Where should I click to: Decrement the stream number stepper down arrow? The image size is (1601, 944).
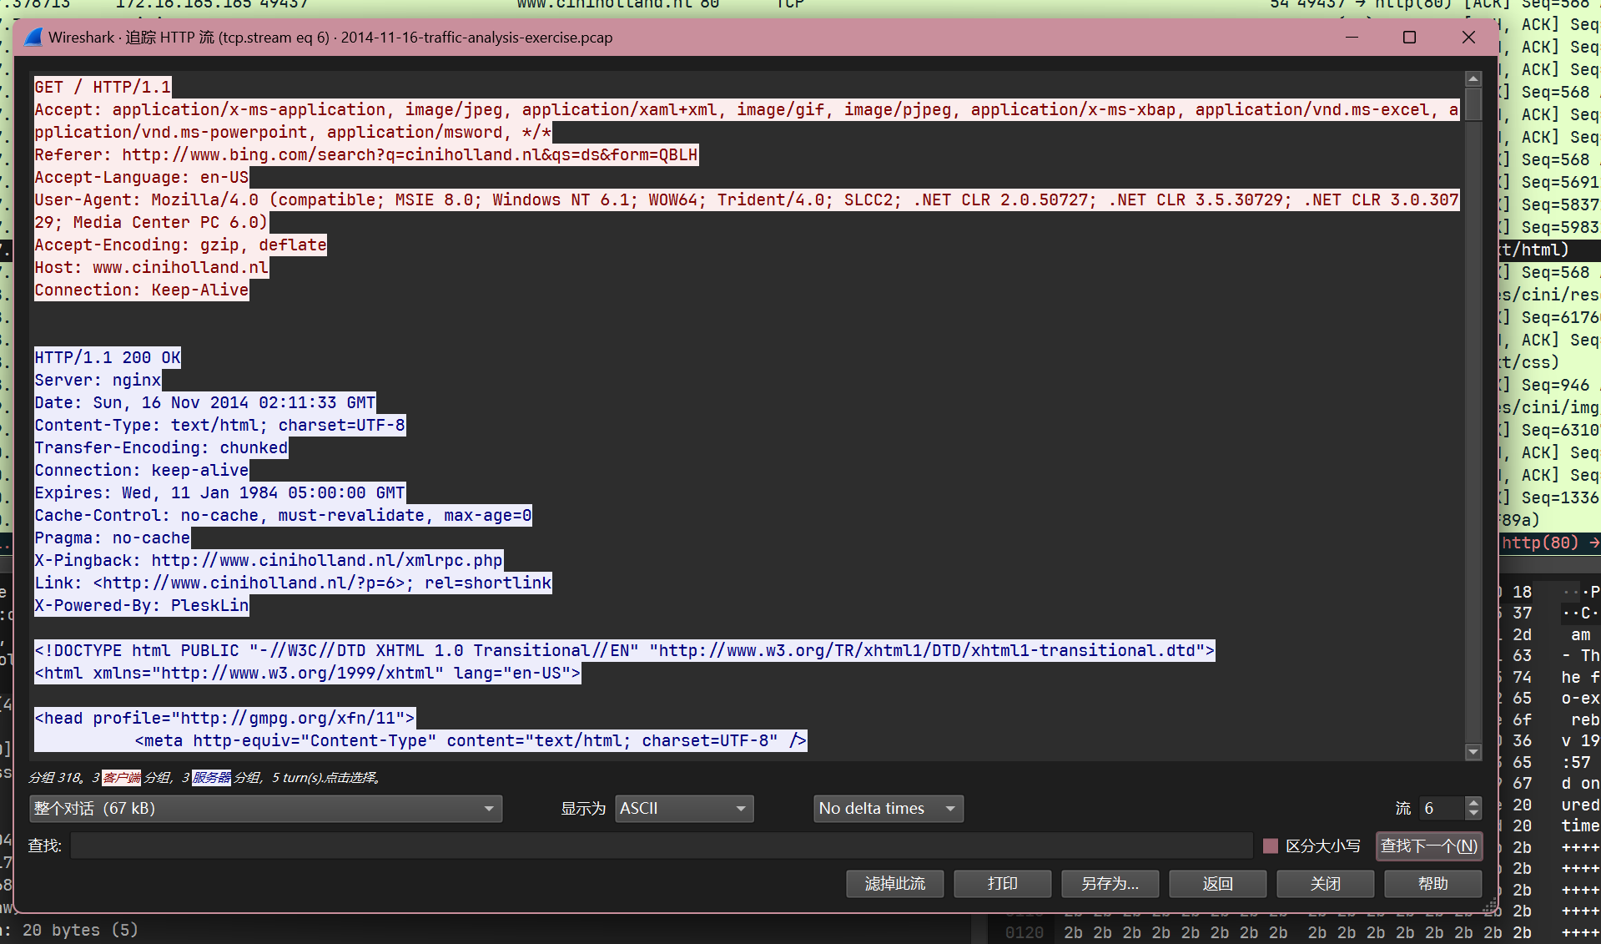pos(1473,814)
